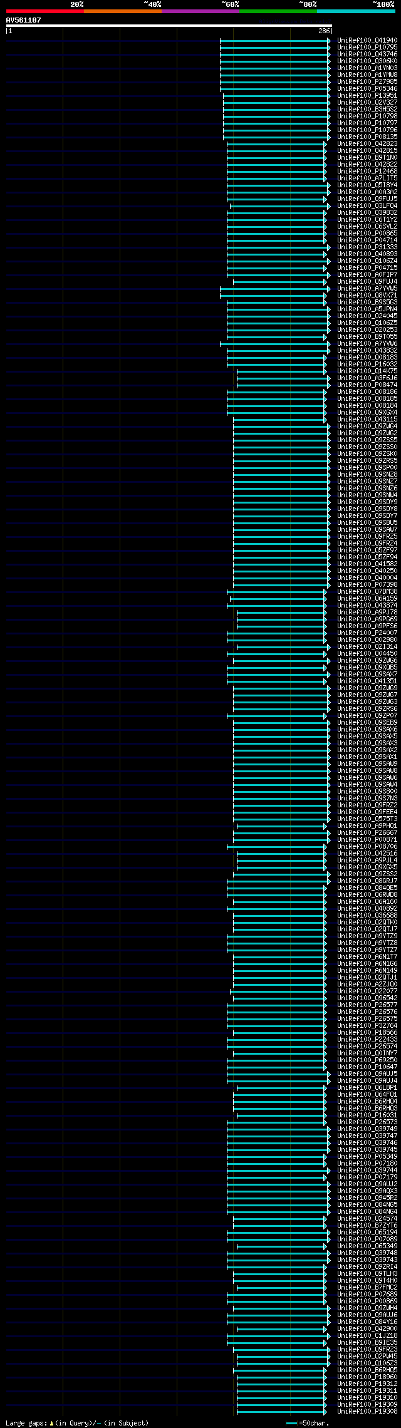Select the UniRef100_O24045 label
401x1428 pixels.
367,316
